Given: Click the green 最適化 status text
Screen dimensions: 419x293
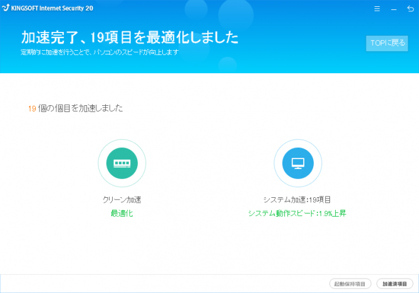Looking at the screenshot, I should pyautogui.click(x=122, y=213).
